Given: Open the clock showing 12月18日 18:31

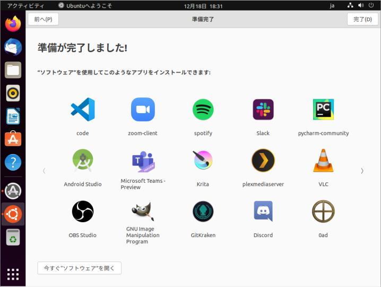Looking at the screenshot, I should [x=203, y=6].
